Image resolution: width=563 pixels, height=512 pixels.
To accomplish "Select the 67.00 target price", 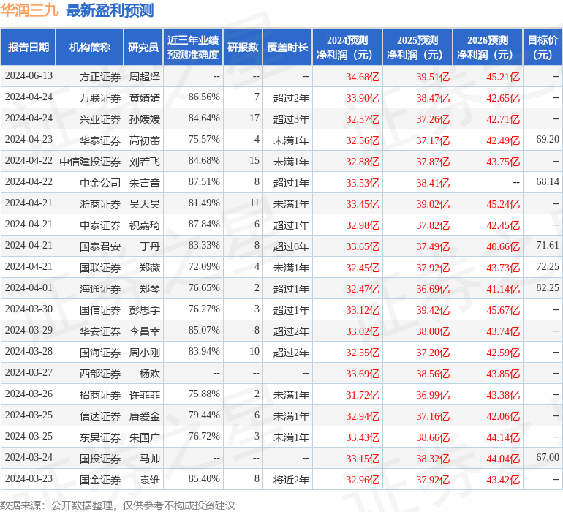I will pos(548,457).
